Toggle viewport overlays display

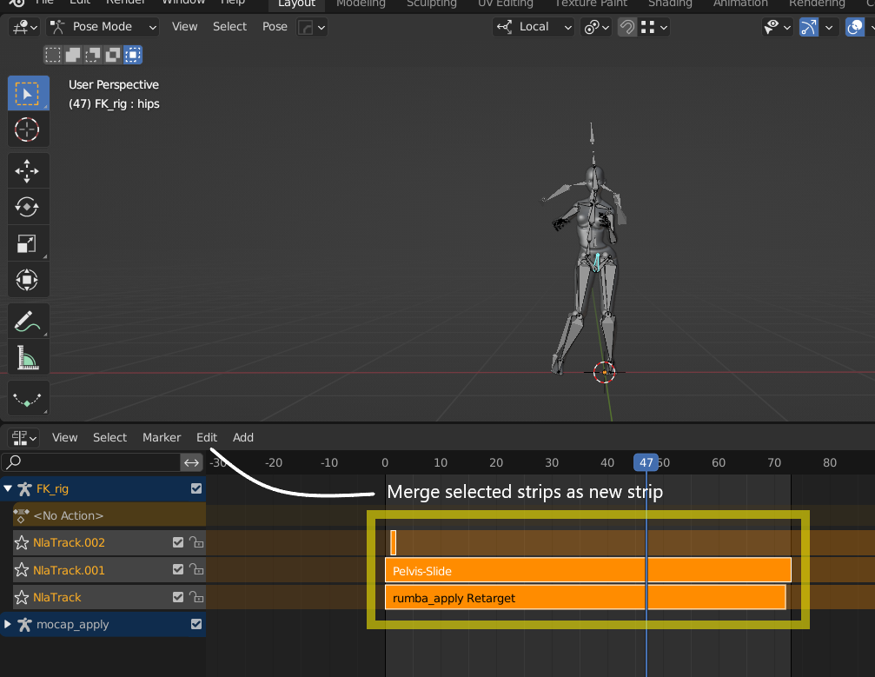click(855, 27)
